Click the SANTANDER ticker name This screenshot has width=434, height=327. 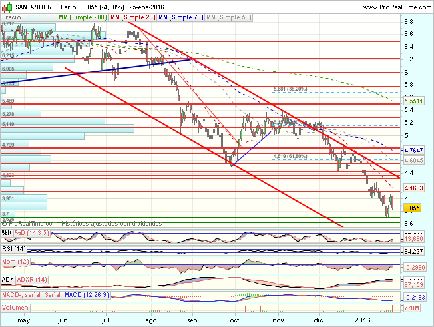click(x=33, y=7)
